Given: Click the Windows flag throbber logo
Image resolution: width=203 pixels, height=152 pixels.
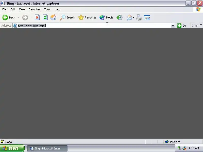Looking at the screenshot, I should pyautogui.click(x=198, y=9).
